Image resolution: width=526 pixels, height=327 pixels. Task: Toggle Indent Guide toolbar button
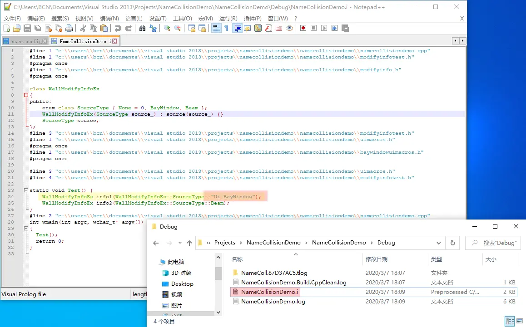237,28
